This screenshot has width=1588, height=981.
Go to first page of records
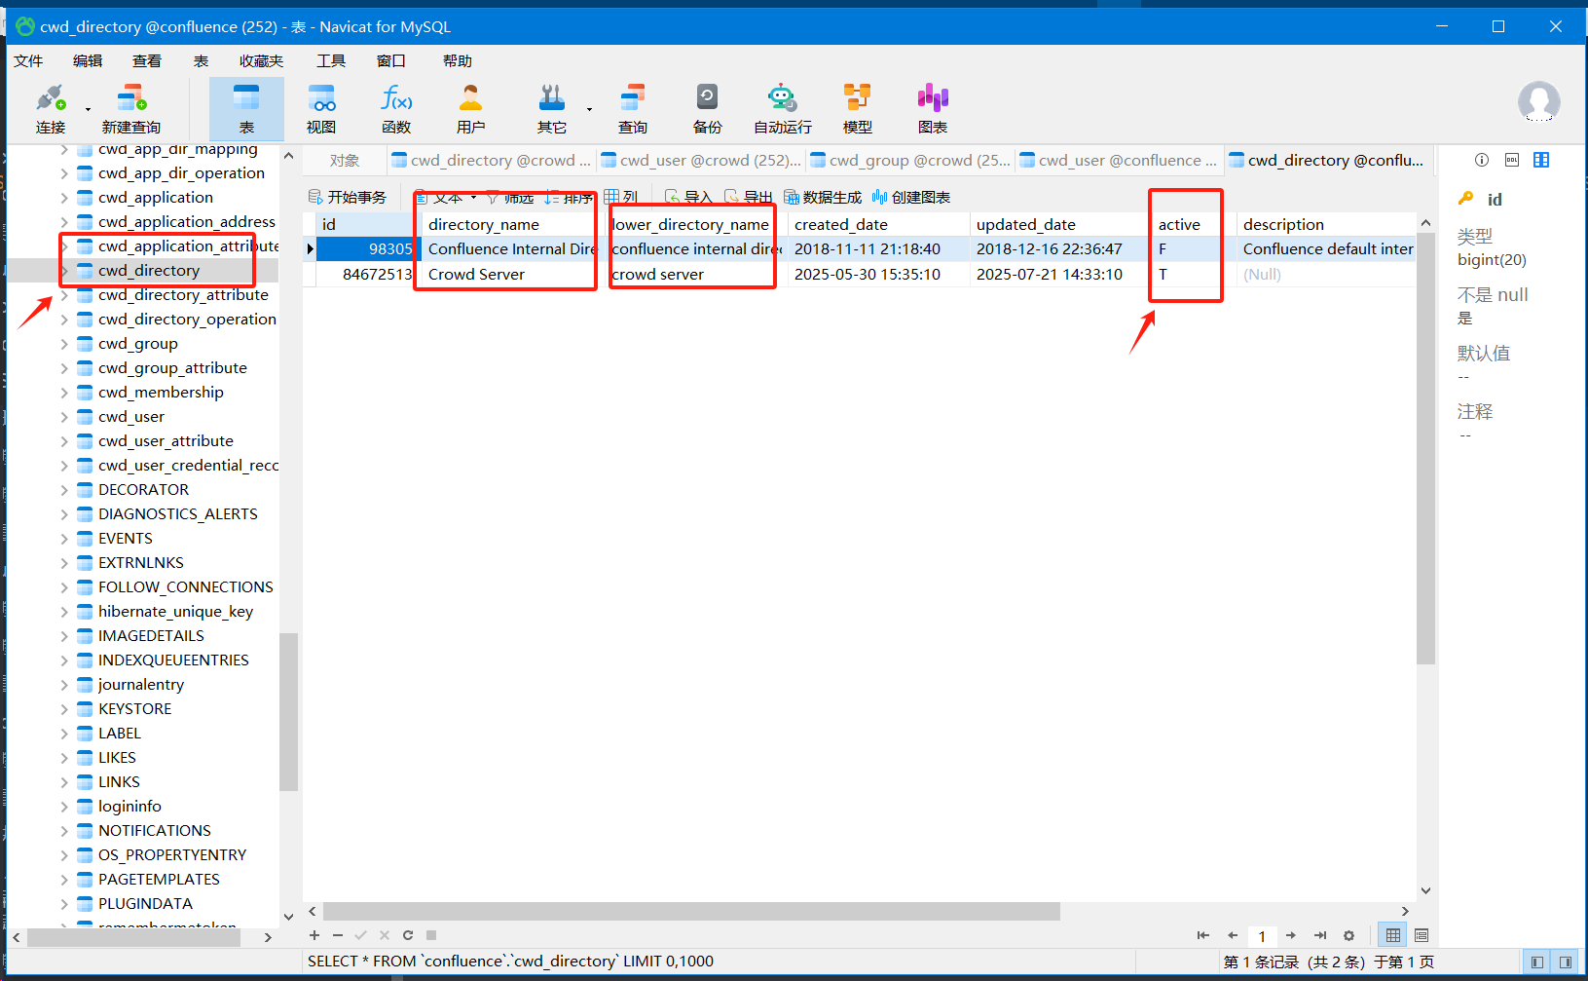pos(1203,935)
